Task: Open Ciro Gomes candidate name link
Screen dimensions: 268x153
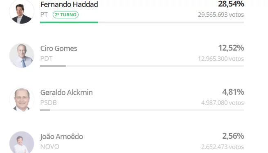Action: click(59, 49)
